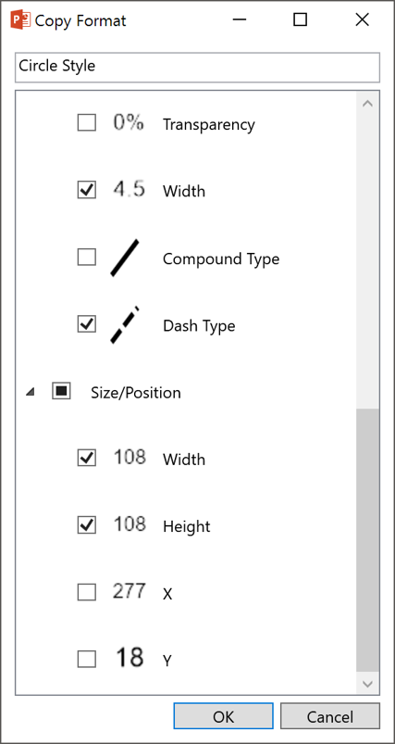Click the dashed line Dash Type preview
The height and width of the screenshot is (744, 395).
pos(125,325)
